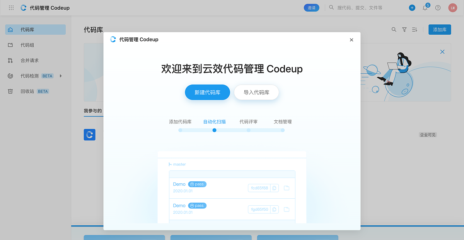Click the 回收站 trash icon
The width and height of the screenshot is (464, 240).
tap(10, 91)
